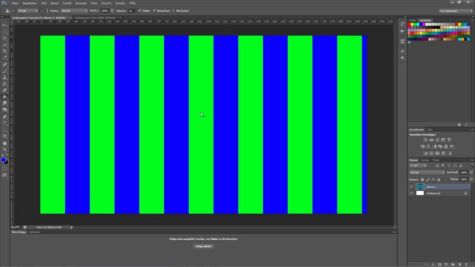475x267 pixels.
Task: Toggle the layer filter switch
Action: pyautogui.click(x=472, y=165)
